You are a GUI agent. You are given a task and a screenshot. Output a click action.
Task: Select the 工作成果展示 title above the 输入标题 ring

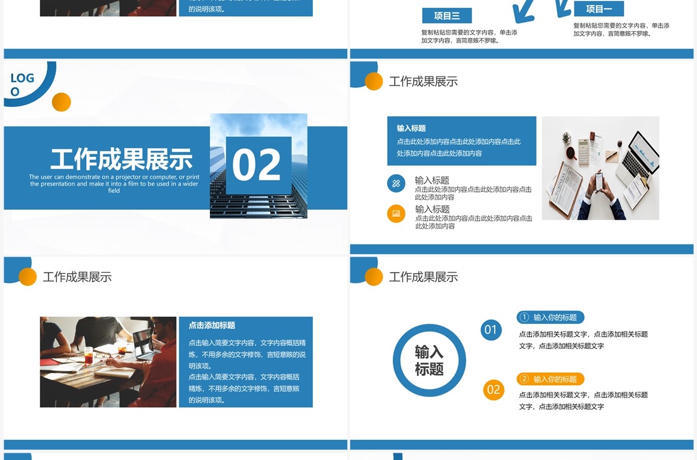tap(423, 277)
